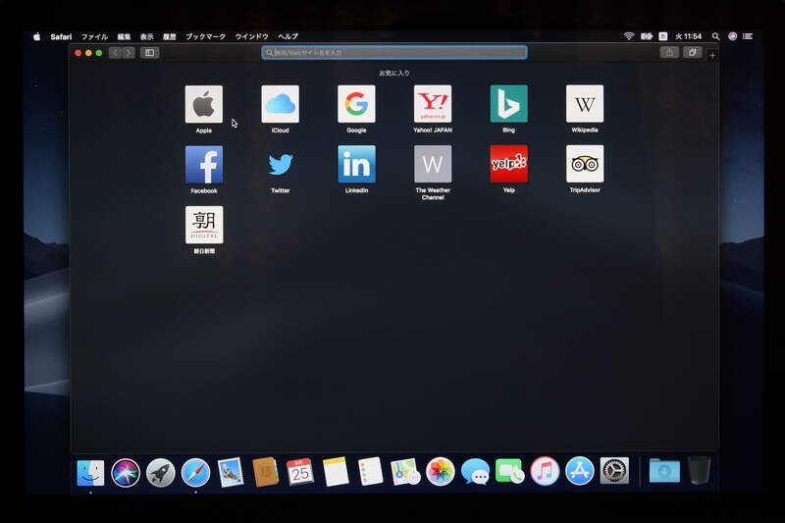785x523 pixels.
Task: Click the Wi-Fi status icon
Action: click(x=629, y=36)
